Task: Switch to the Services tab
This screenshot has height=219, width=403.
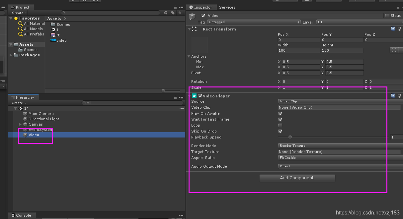Action: click(x=227, y=7)
